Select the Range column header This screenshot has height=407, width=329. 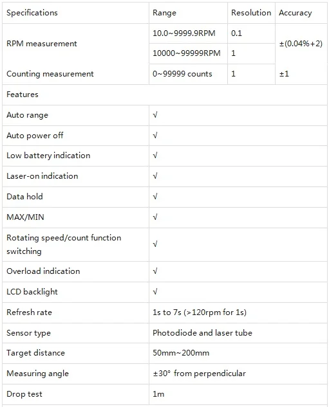pyautogui.click(x=188, y=13)
